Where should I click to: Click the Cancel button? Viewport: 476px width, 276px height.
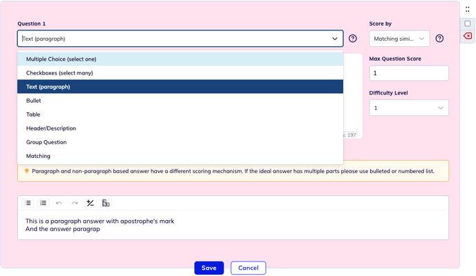tap(248, 268)
